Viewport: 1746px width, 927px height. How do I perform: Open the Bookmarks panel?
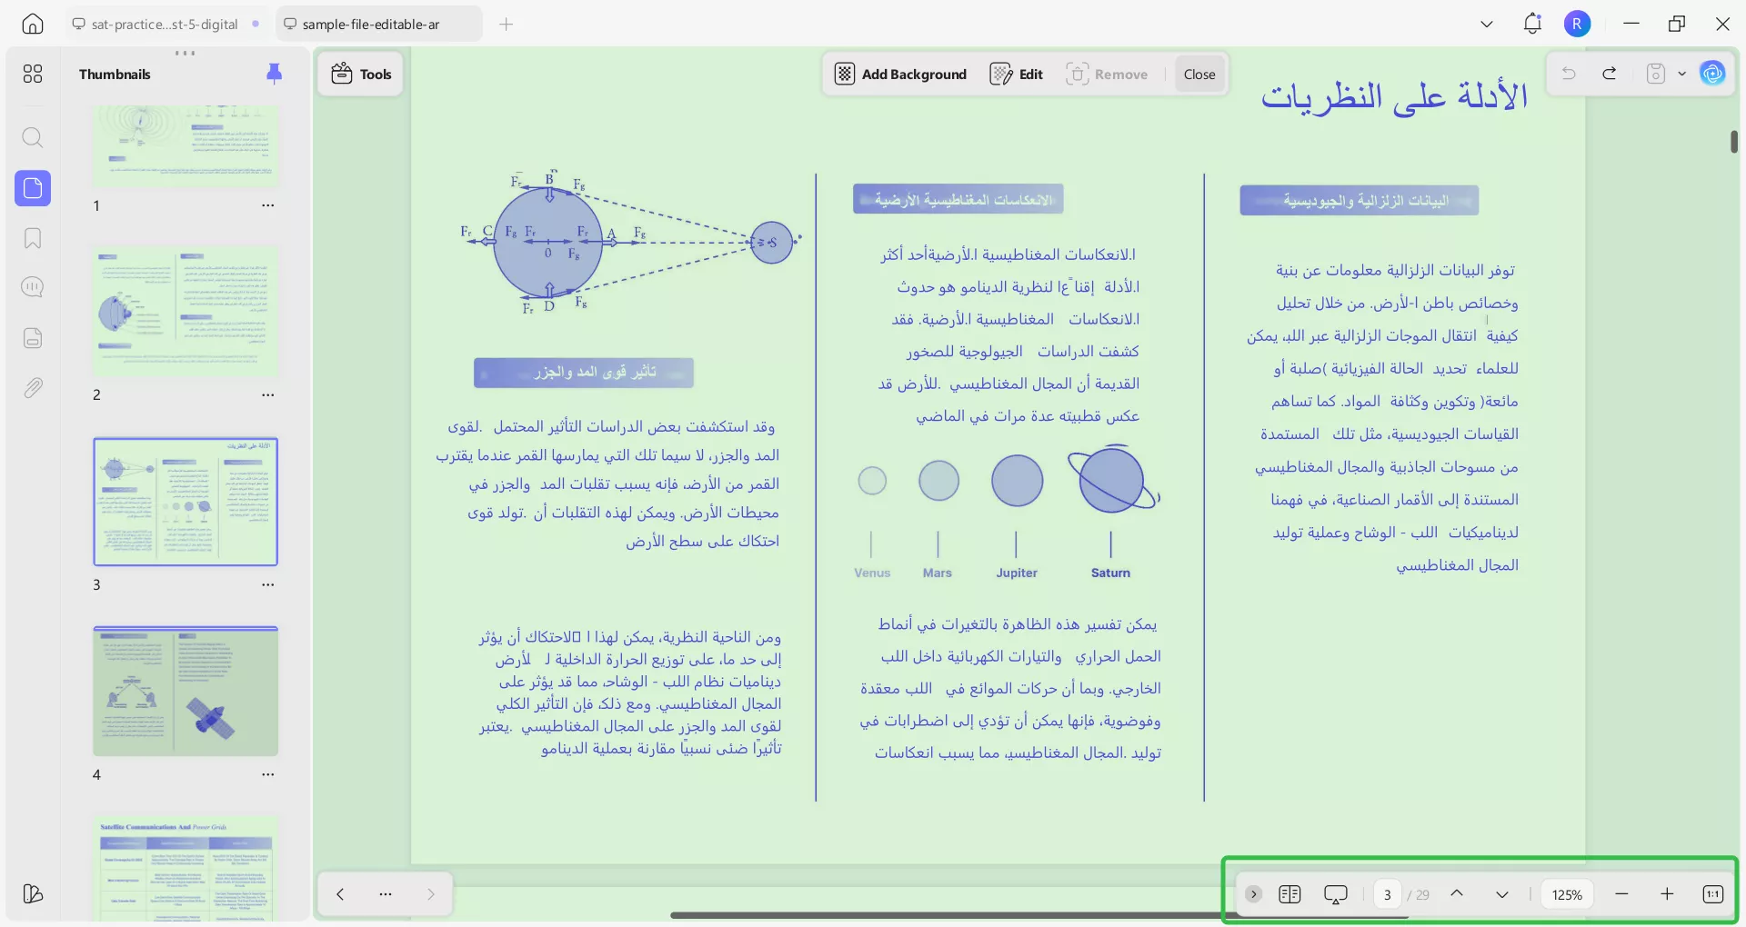pos(33,238)
